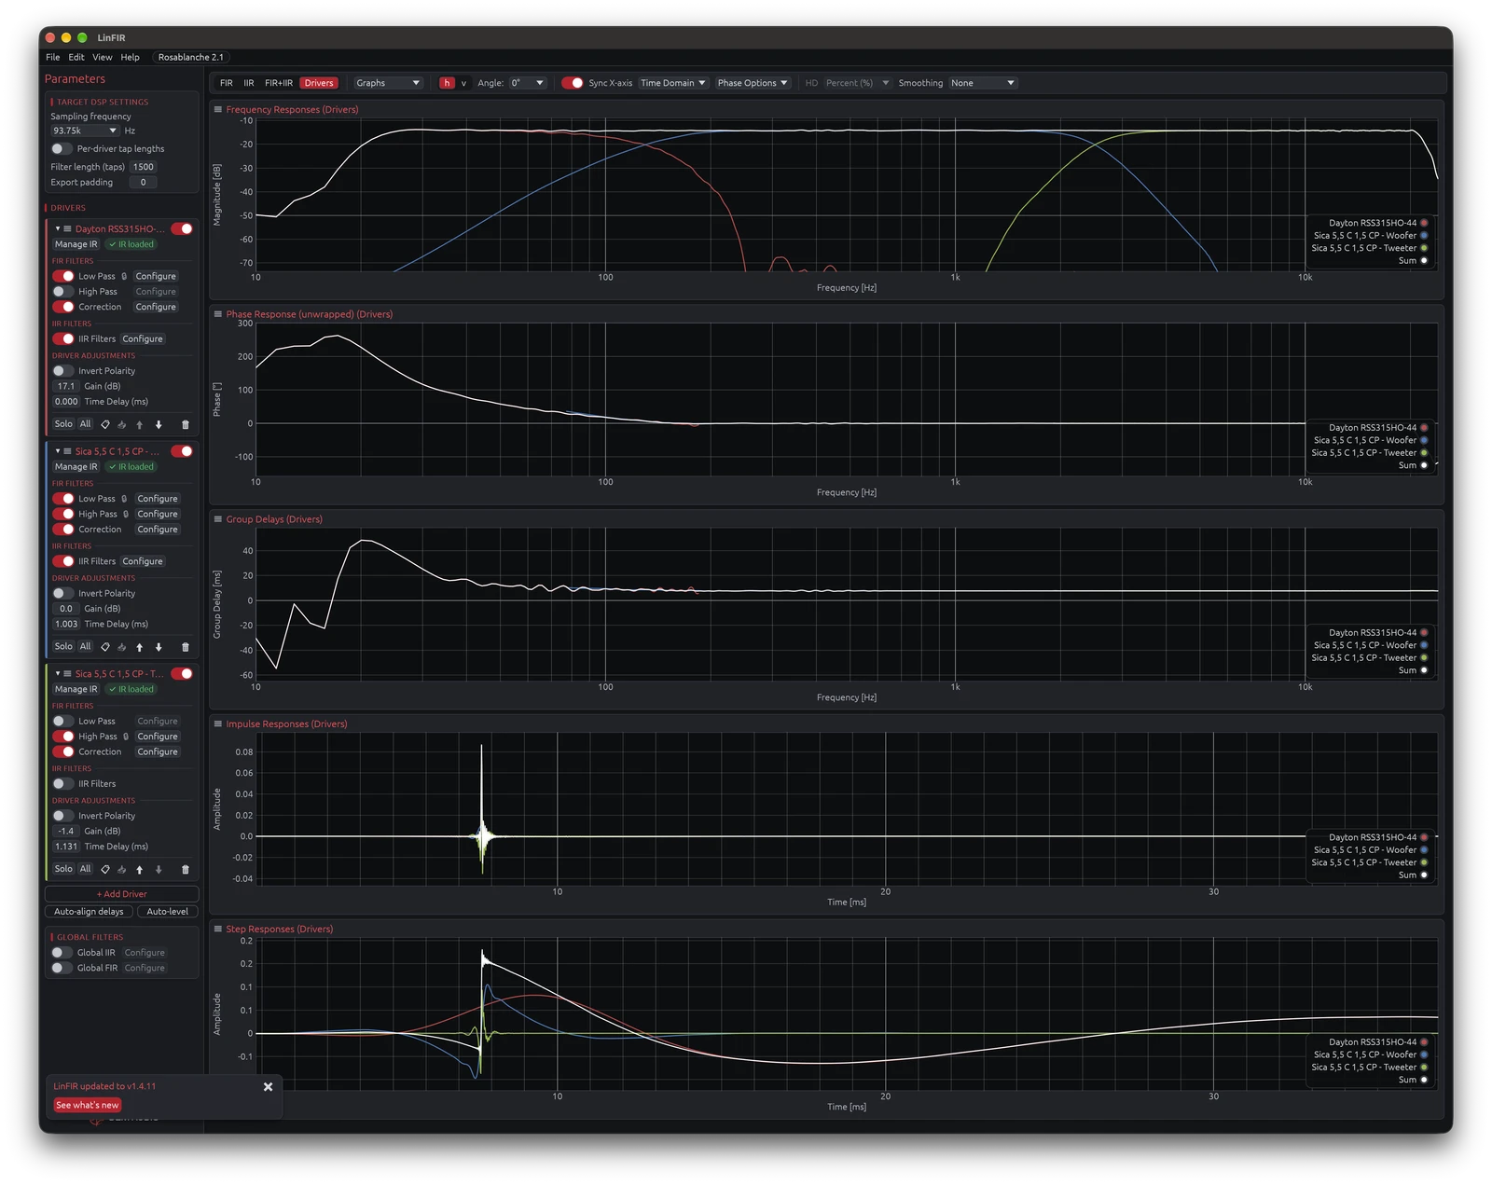
Task: Click Manage IR for Dayton driver
Action: [76, 244]
